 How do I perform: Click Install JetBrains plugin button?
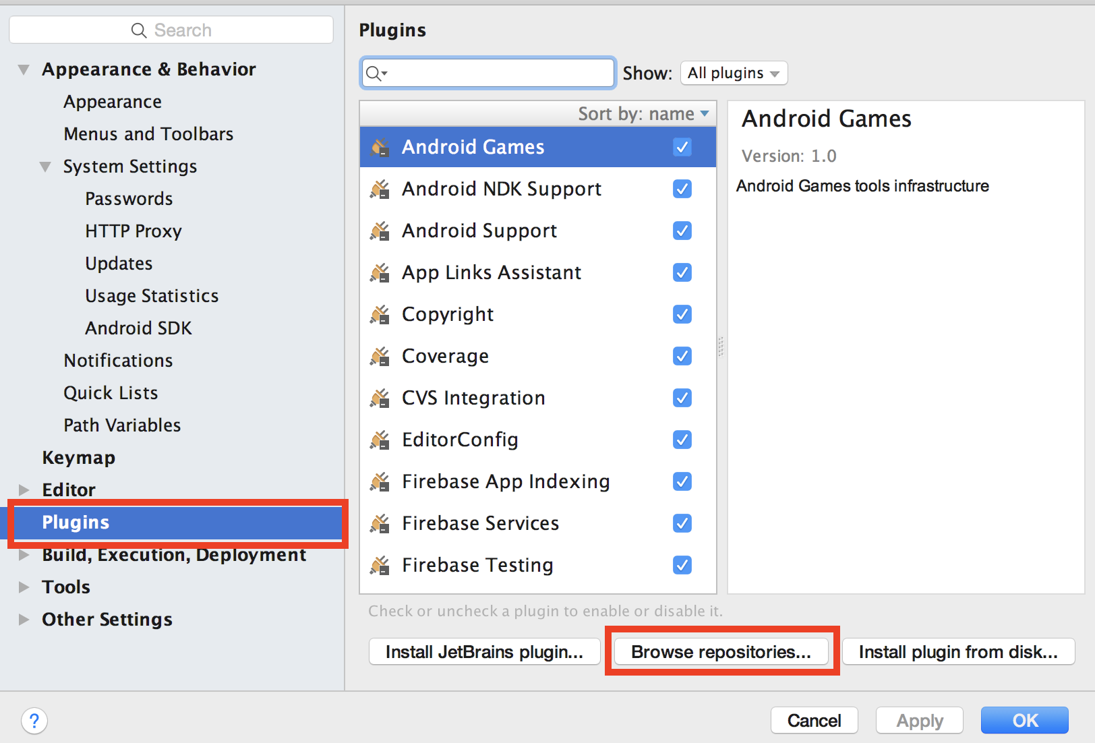point(484,652)
